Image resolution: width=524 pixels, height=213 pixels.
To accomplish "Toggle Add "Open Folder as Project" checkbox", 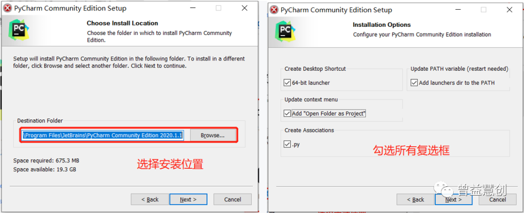I will (x=287, y=114).
